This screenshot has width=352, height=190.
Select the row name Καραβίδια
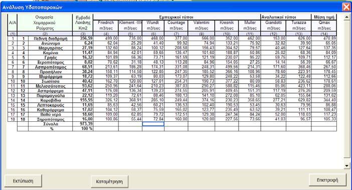[x=51, y=100]
